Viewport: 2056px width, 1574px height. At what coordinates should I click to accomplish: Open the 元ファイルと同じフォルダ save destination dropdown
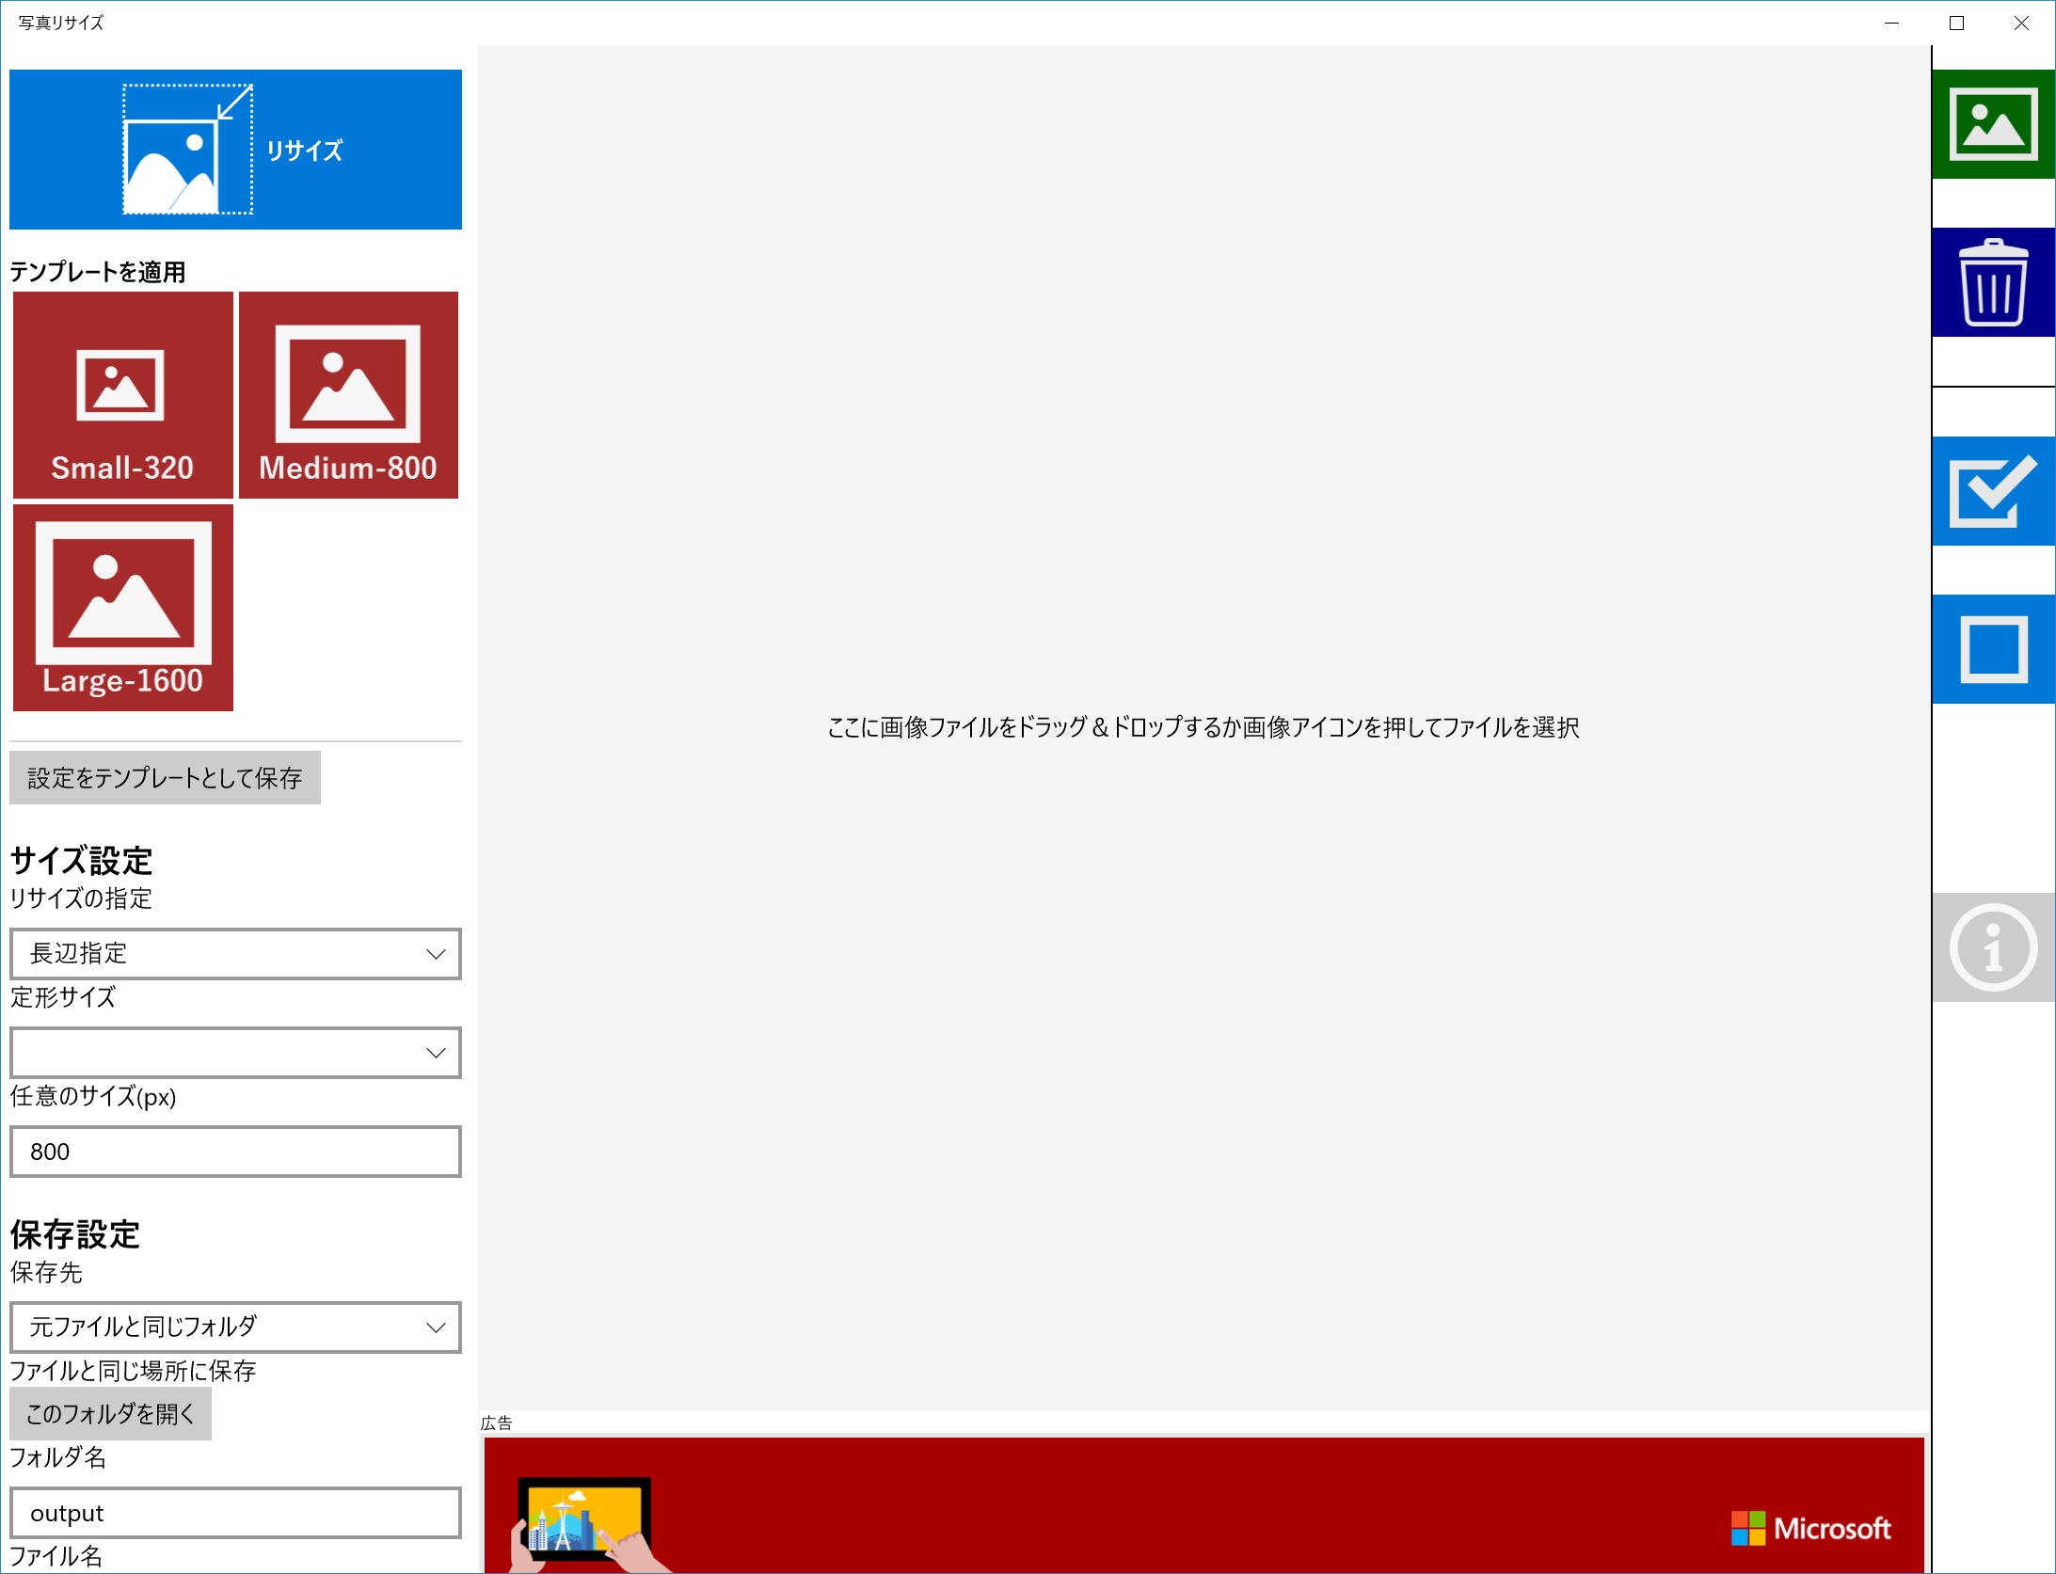[x=235, y=1328]
